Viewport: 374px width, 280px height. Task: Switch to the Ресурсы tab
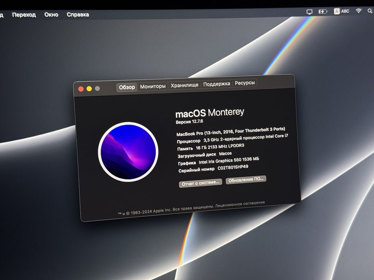pos(245,83)
